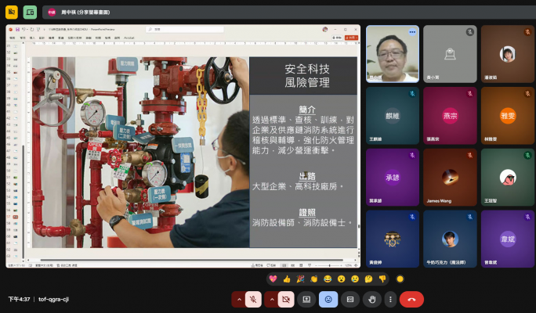Viewport: 536px width, 313px height.
Task: Turn on captions from the toolbar
Action: pos(350,299)
